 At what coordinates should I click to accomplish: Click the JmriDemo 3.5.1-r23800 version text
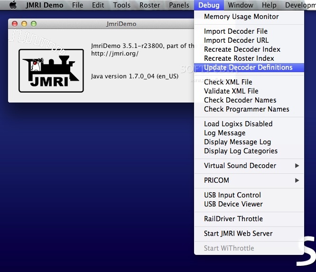click(142, 46)
